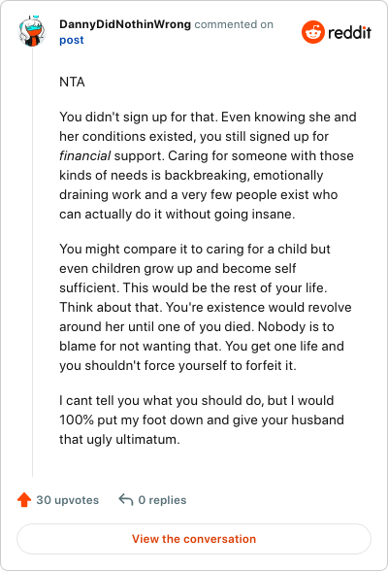
Task: Click the "30 upvotes" count
Action: [67, 500]
